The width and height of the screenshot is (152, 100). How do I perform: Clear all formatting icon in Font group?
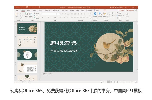tap(68, 14)
